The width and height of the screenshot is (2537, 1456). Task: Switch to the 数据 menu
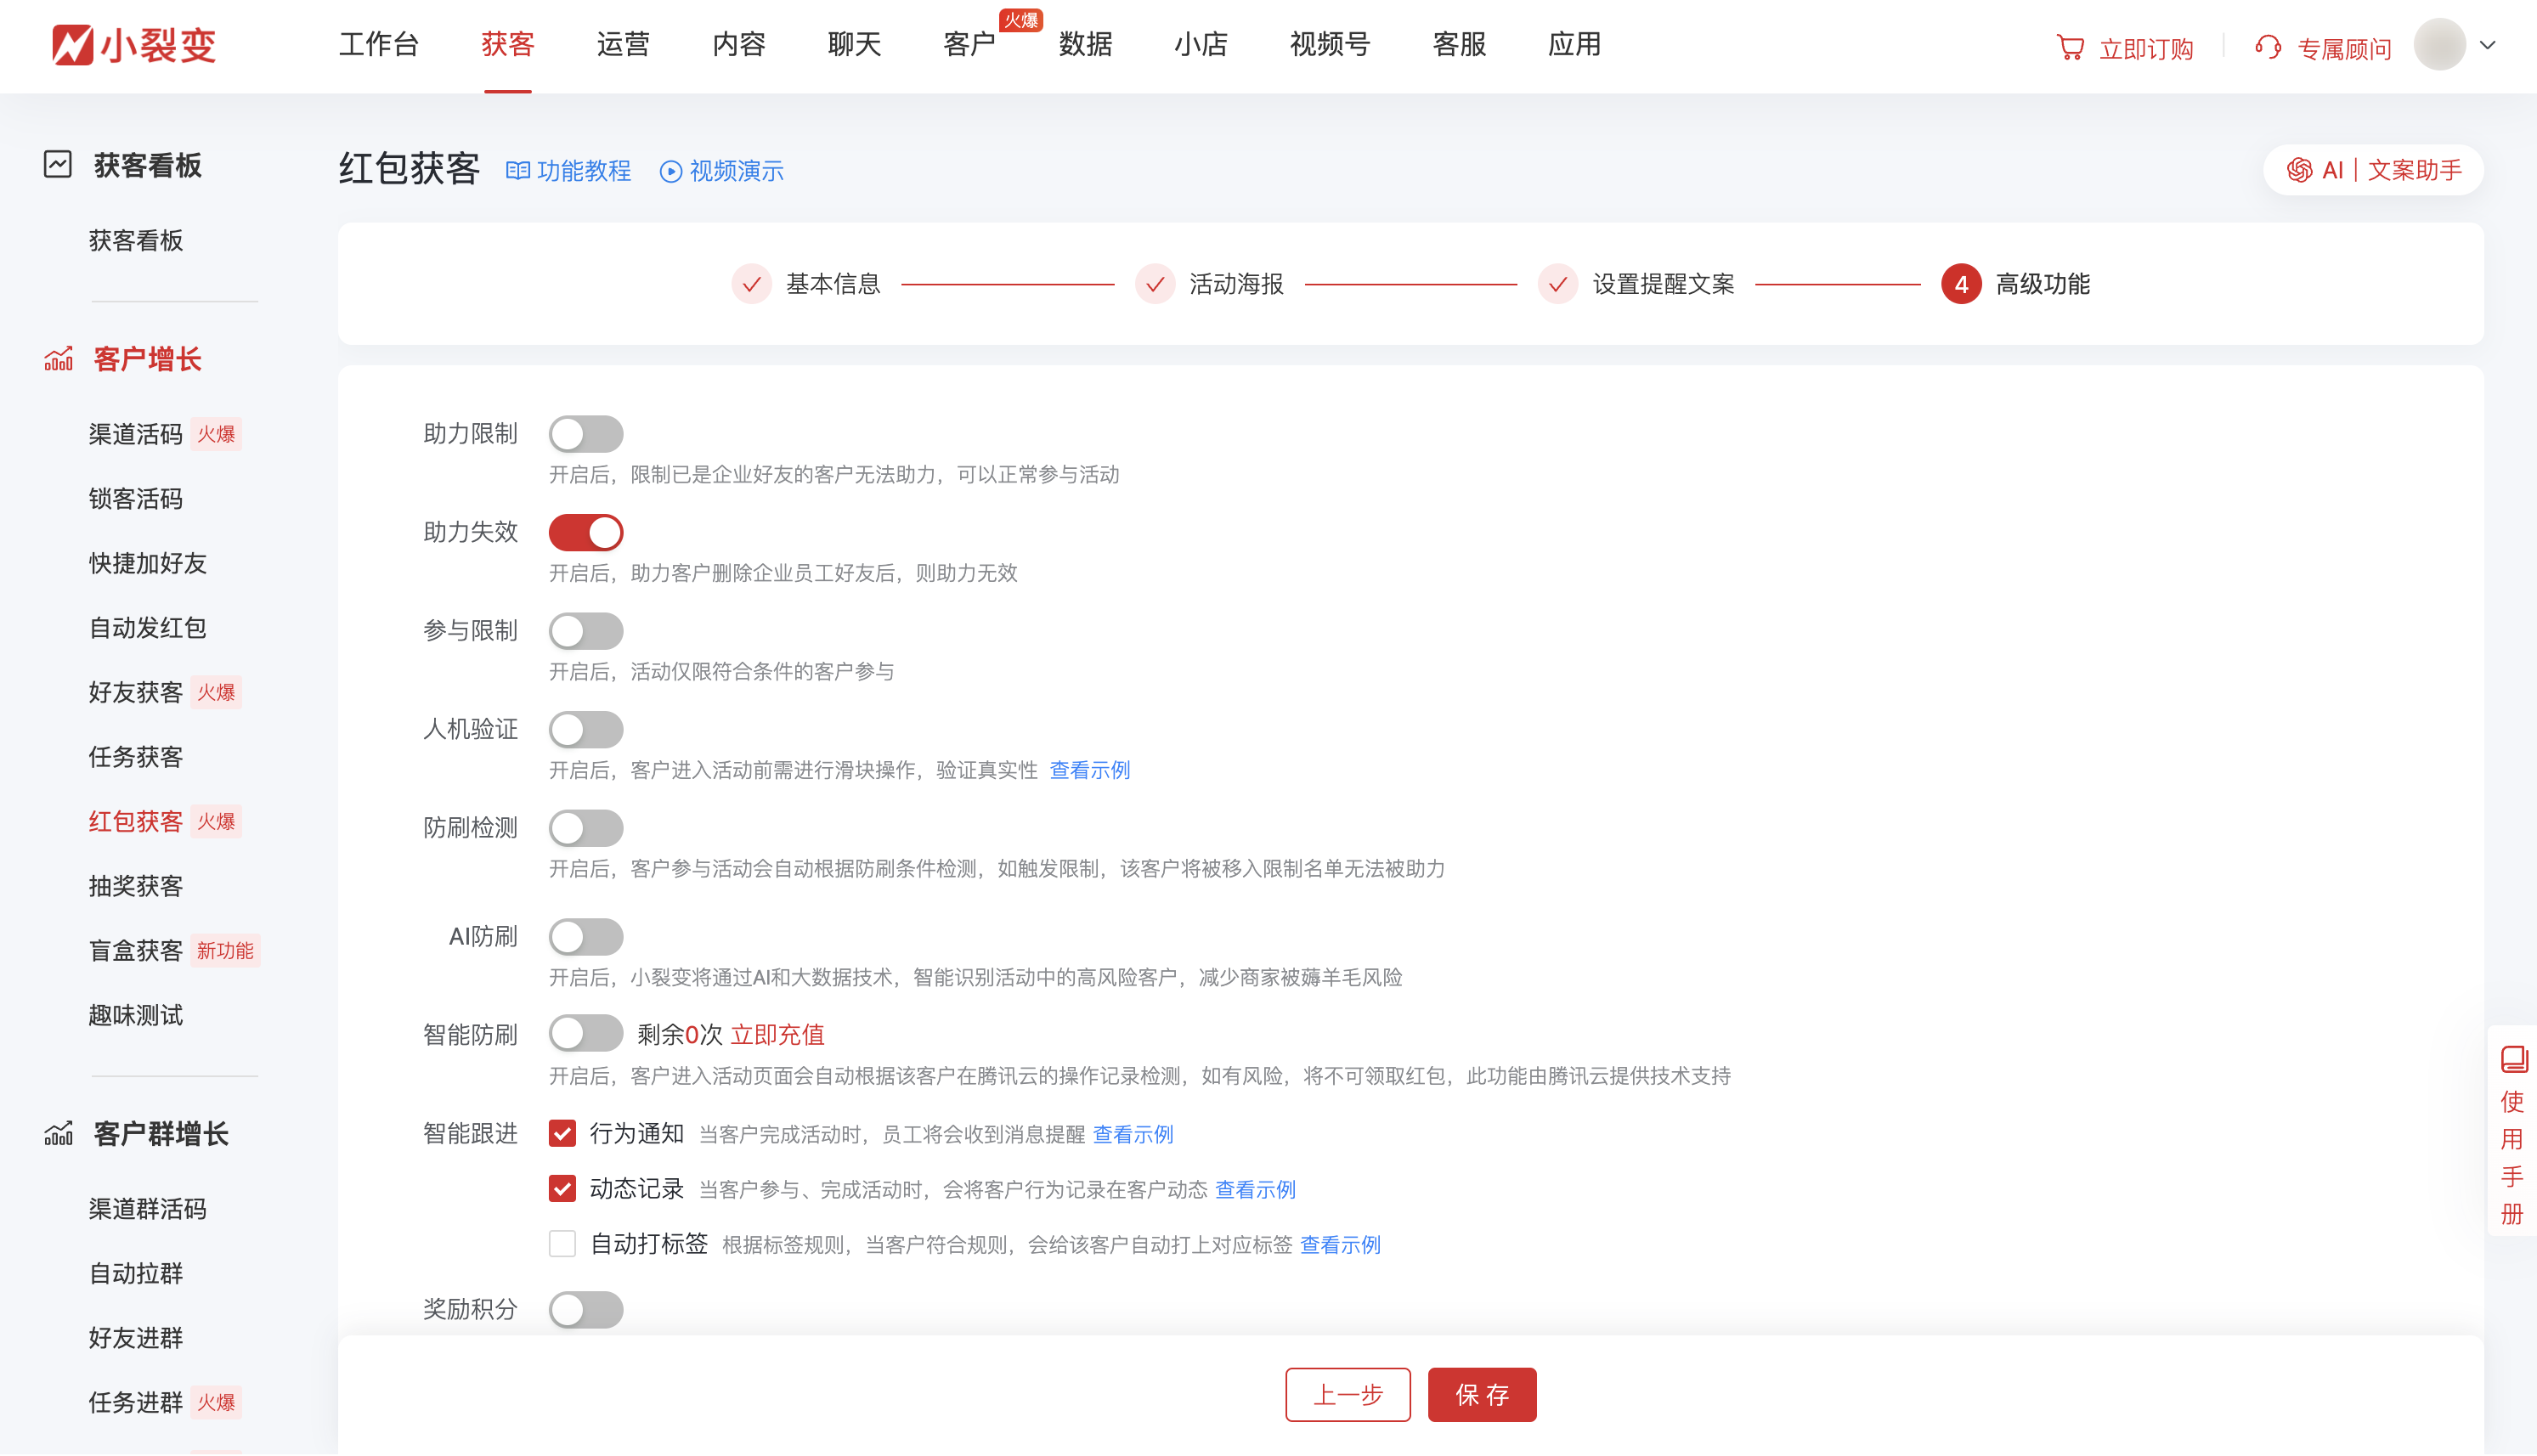(1086, 45)
